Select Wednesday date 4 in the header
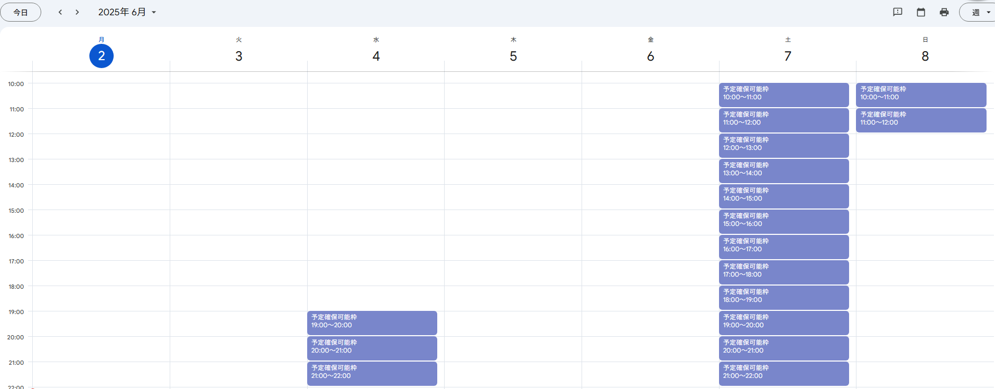Image resolution: width=995 pixels, height=389 pixels. (376, 56)
